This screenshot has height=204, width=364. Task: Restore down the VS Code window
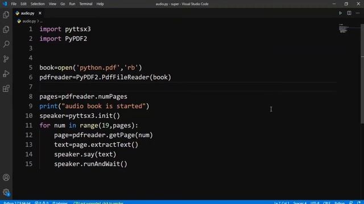click(x=346, y=4)
